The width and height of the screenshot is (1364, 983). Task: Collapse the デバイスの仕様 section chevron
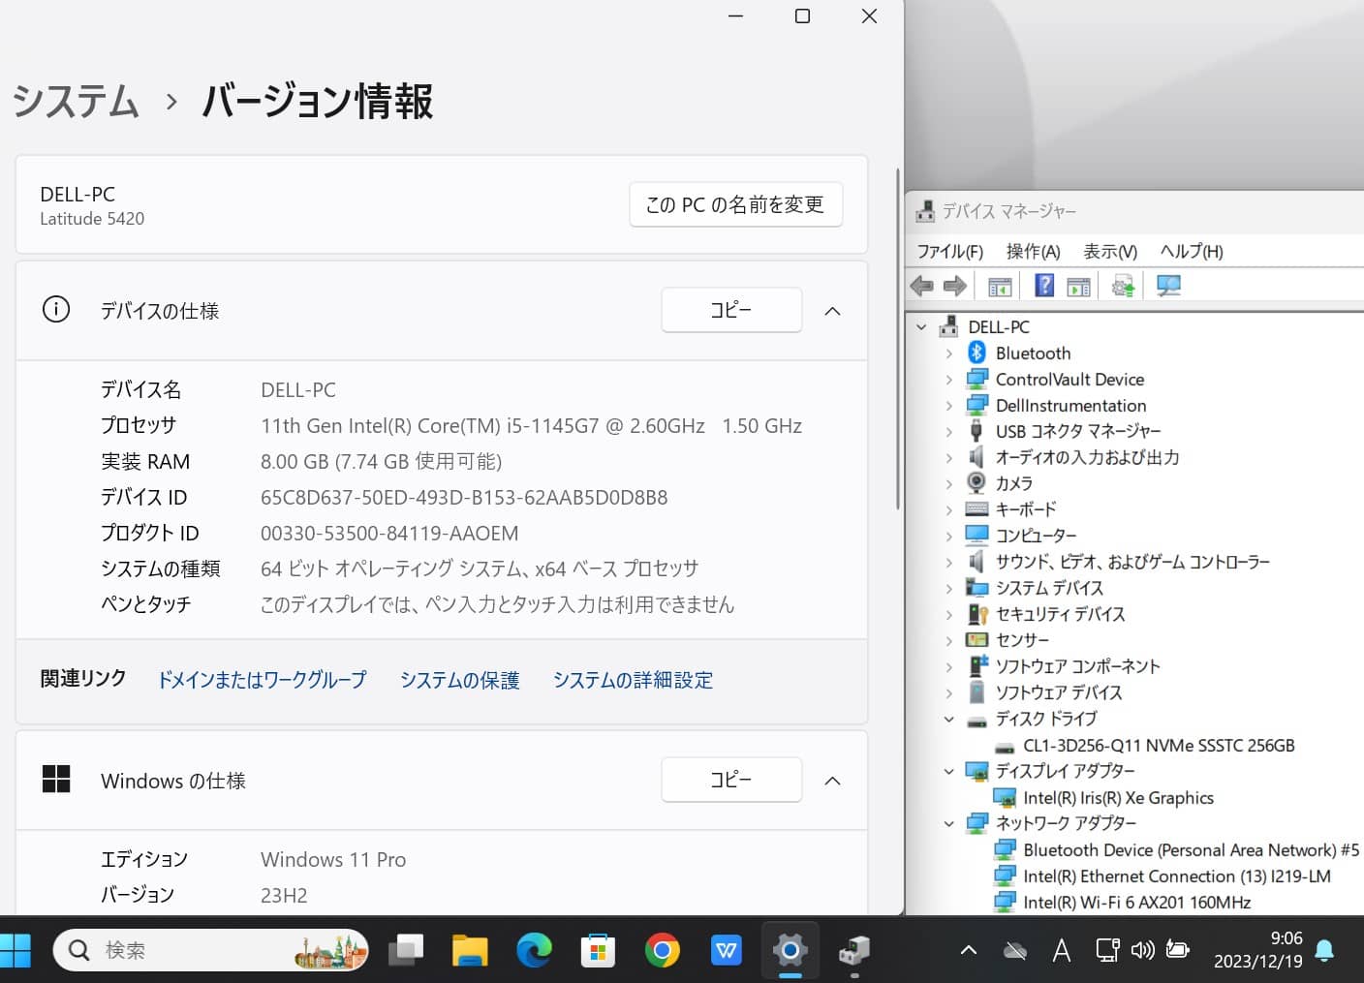pos(832,311)
